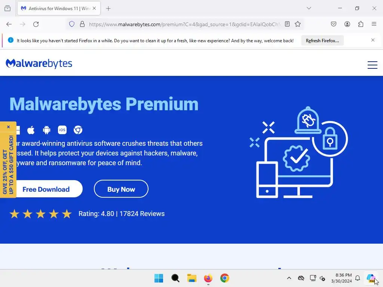Open tracking protection shield icon
This screenshot has height=287, width=383.
tap(71, 24)
